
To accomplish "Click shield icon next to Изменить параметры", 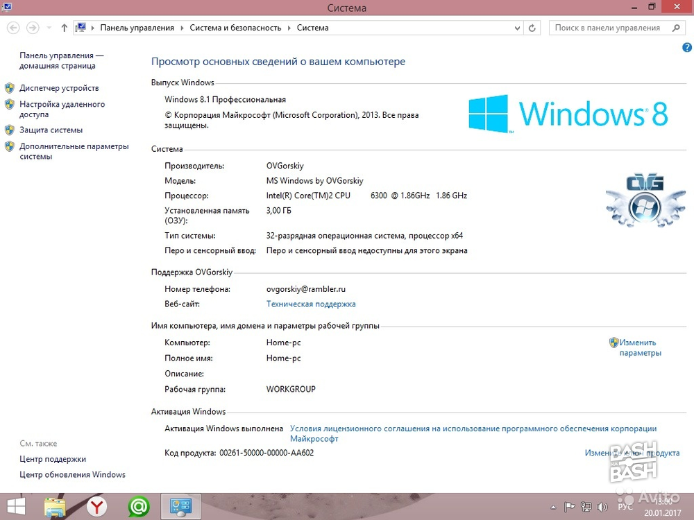I will pos(613,343).
